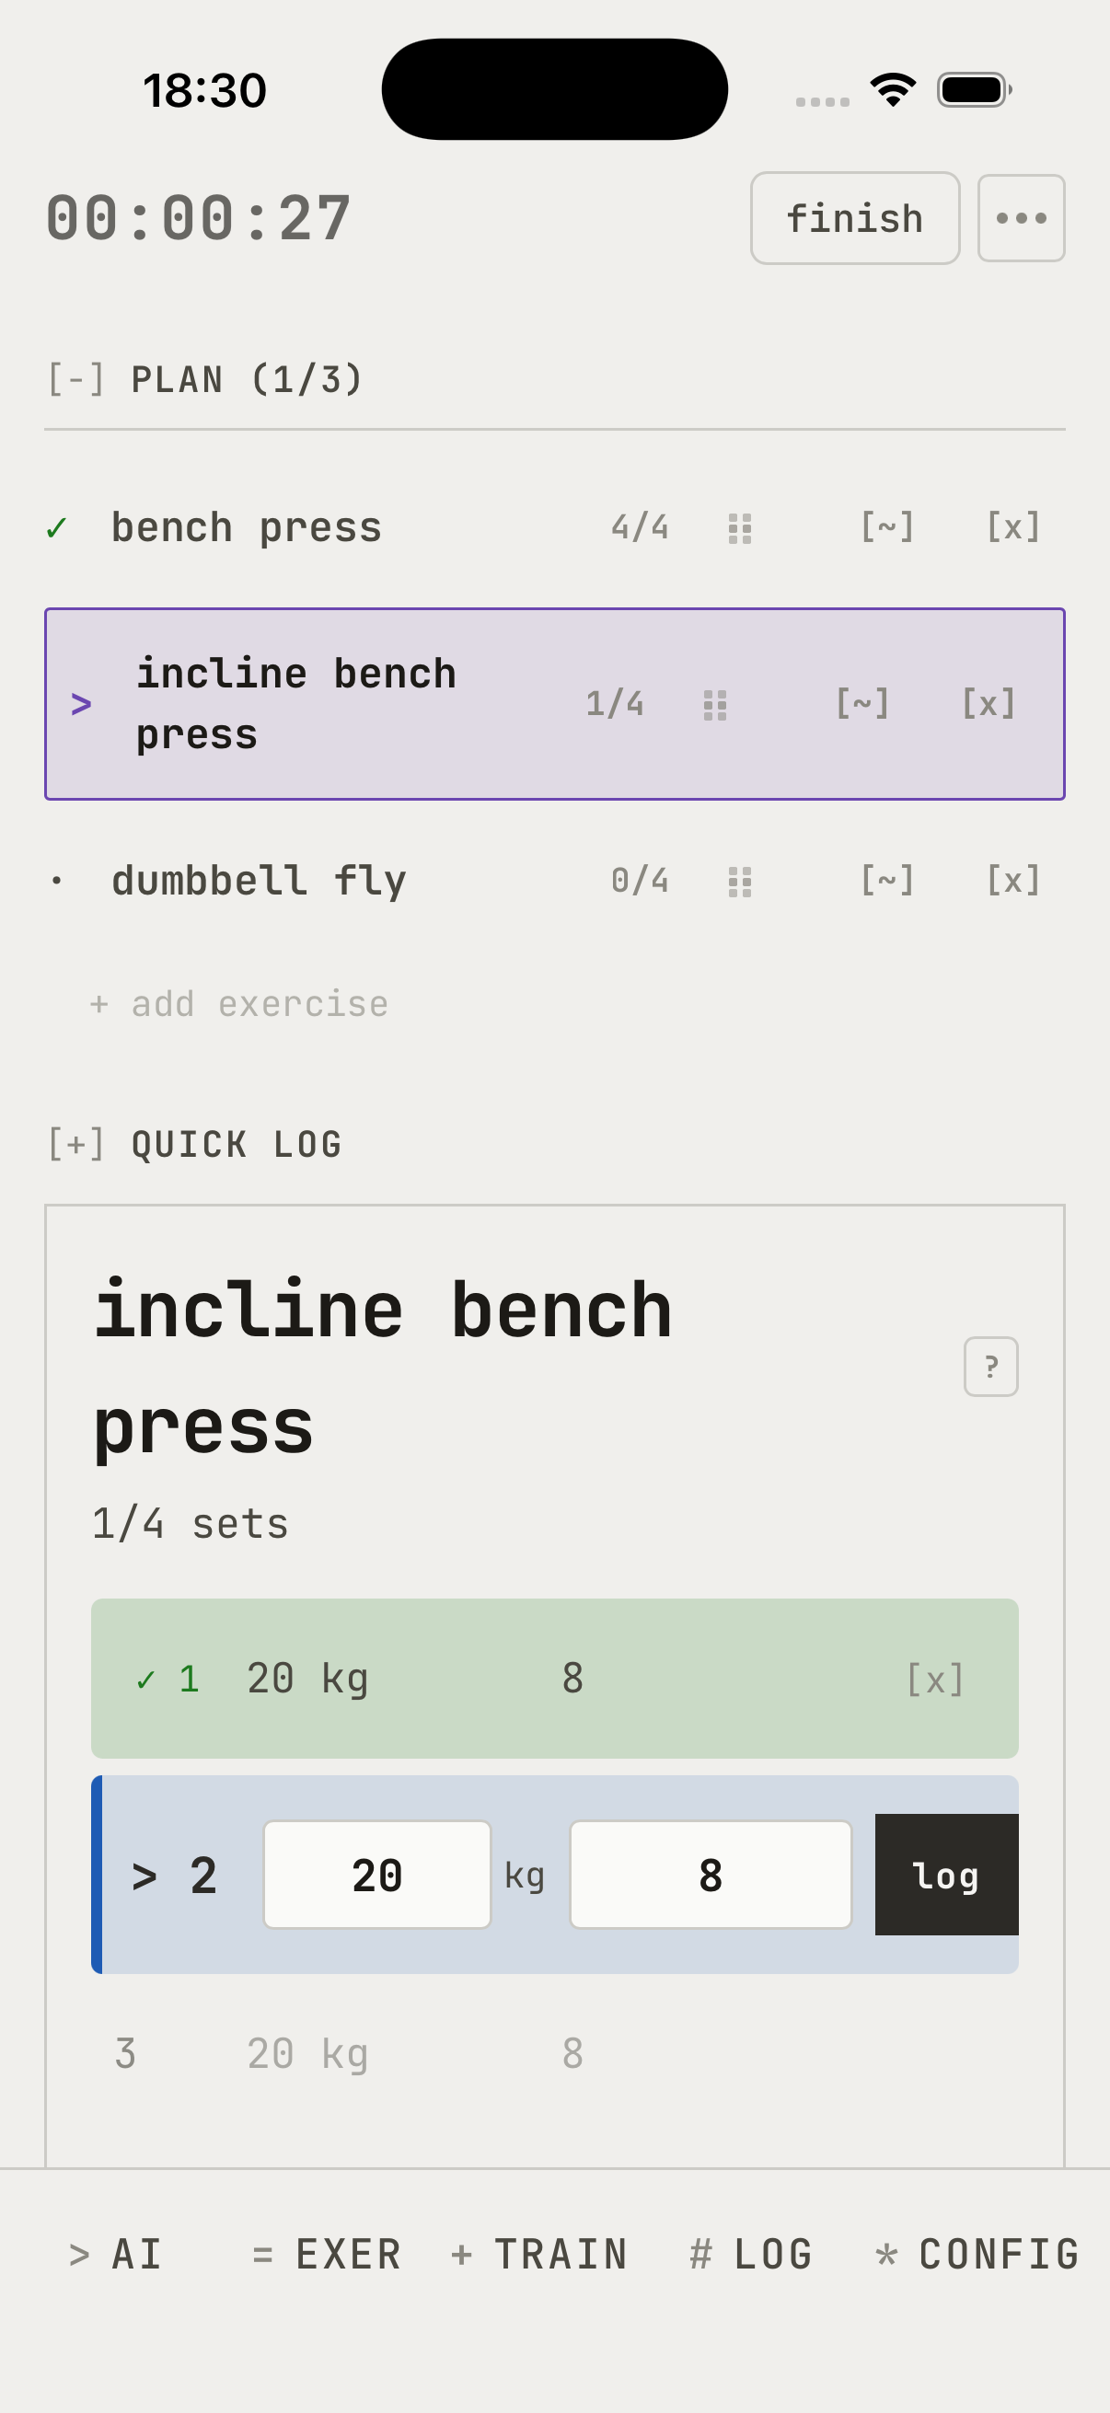Click the add exercise link
Screen dimensions: 1110x2413
click(239, 1004)
